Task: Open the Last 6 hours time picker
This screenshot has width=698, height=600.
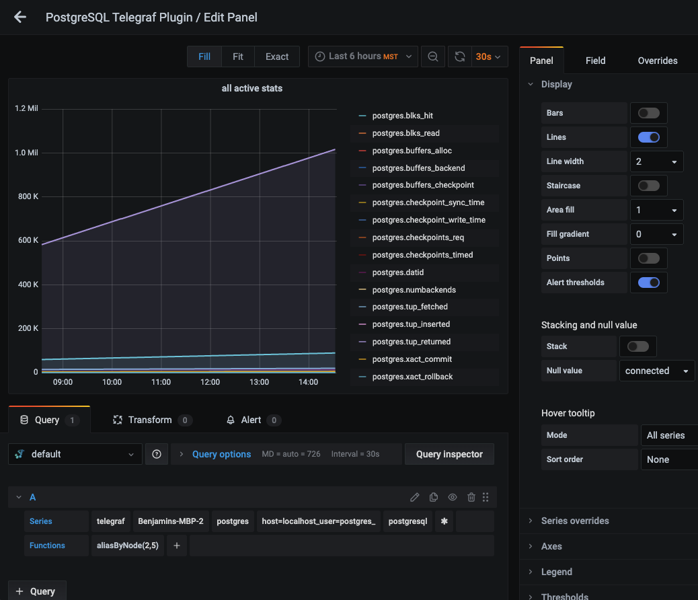Action: pos(363,57)
